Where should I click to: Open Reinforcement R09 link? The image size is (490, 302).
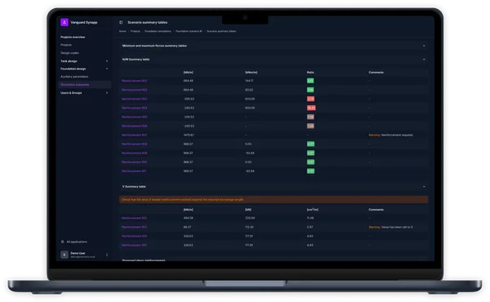[x=135, y=153]
